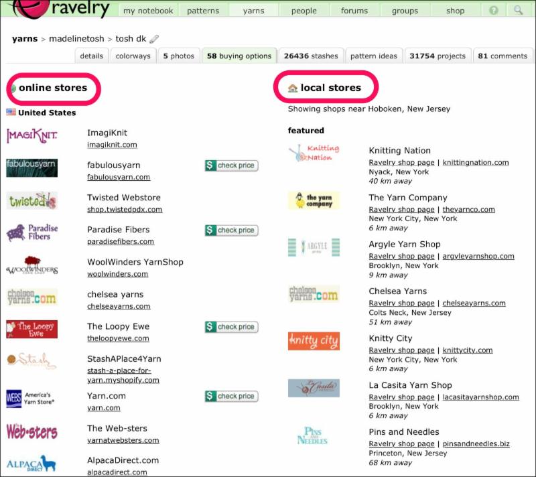The width and height of the screenshot is (536, 477).
Task: Open the help question mark icon
Action: click(494, 11)
